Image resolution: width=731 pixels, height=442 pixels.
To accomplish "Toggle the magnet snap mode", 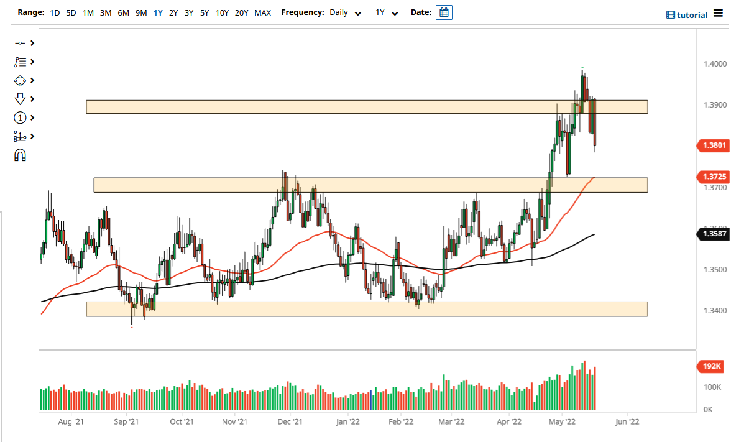I will pos(20,155).
